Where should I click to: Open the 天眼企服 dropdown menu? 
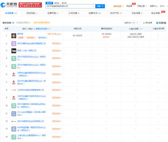pos(142,6)
